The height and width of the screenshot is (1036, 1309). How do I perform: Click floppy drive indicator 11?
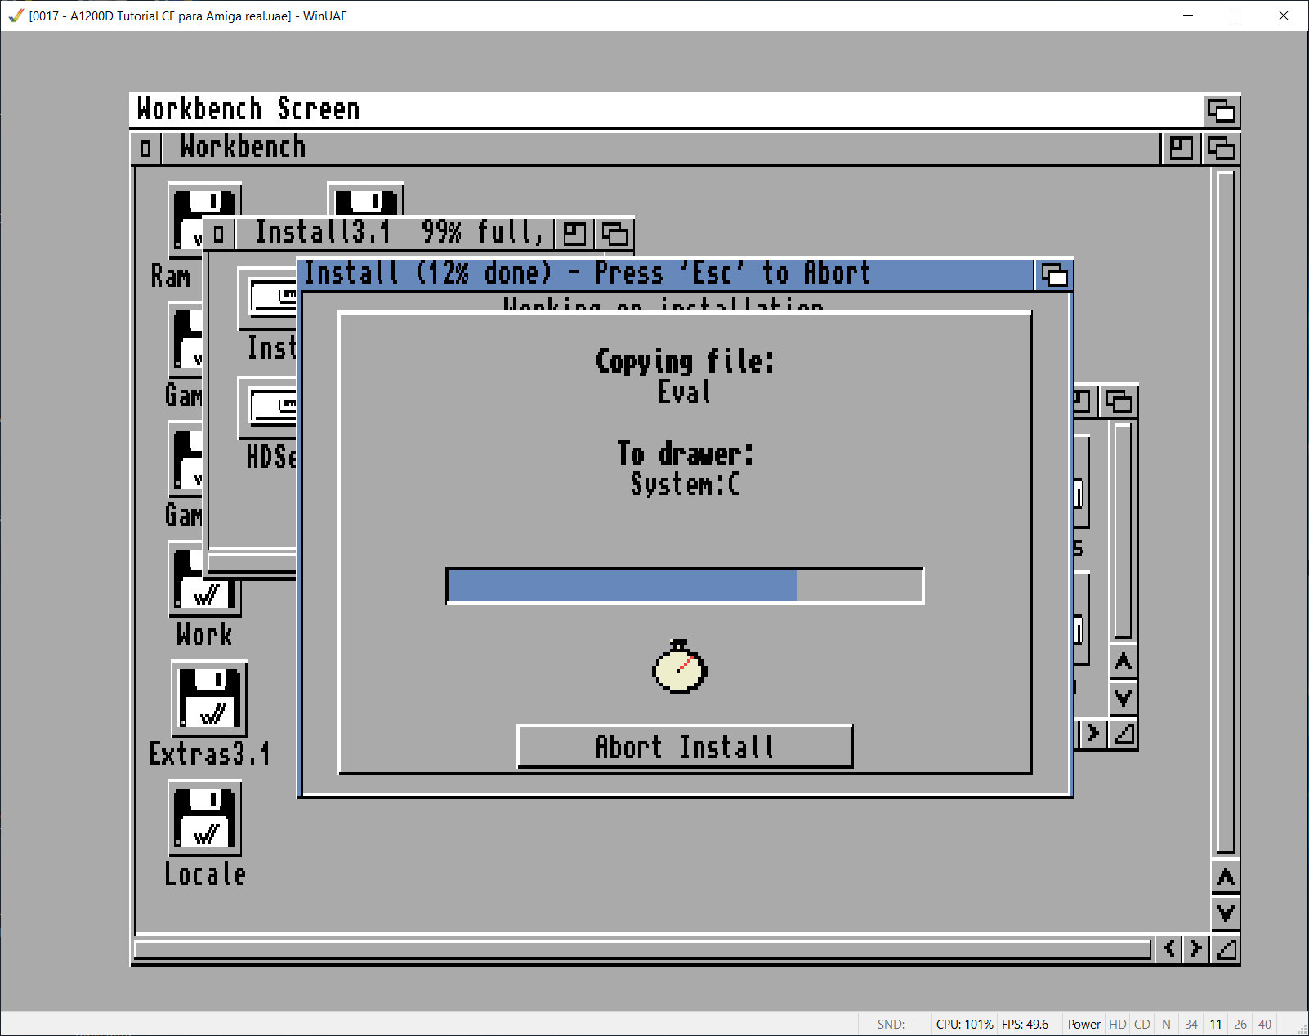click(x=1216, y=1025)
